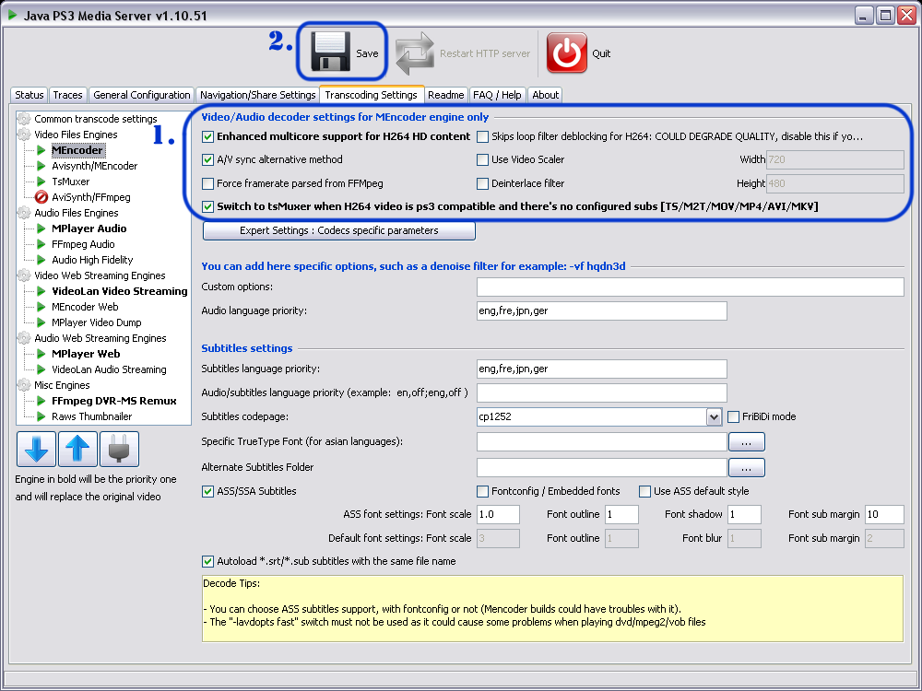Image resolution: width=922 pixels, height=691 pixels.
Task: Click the green arrow icon beside VideoLan Video Streaming
Action: click(x=41, y=291)
